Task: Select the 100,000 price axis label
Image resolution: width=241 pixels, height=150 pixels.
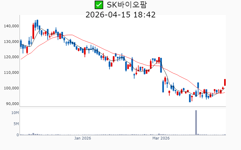Action: tap(11, 88)
